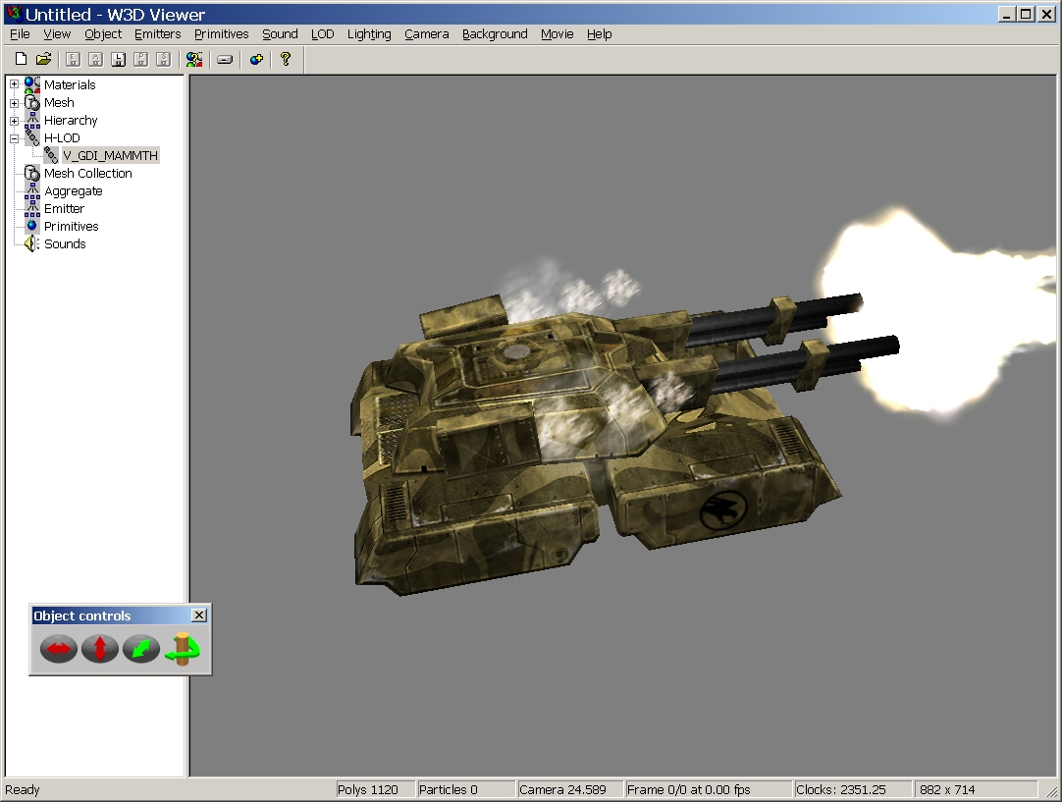Click the Mesh Collection tree icon
1062x802 pixels.
point(31,174)
